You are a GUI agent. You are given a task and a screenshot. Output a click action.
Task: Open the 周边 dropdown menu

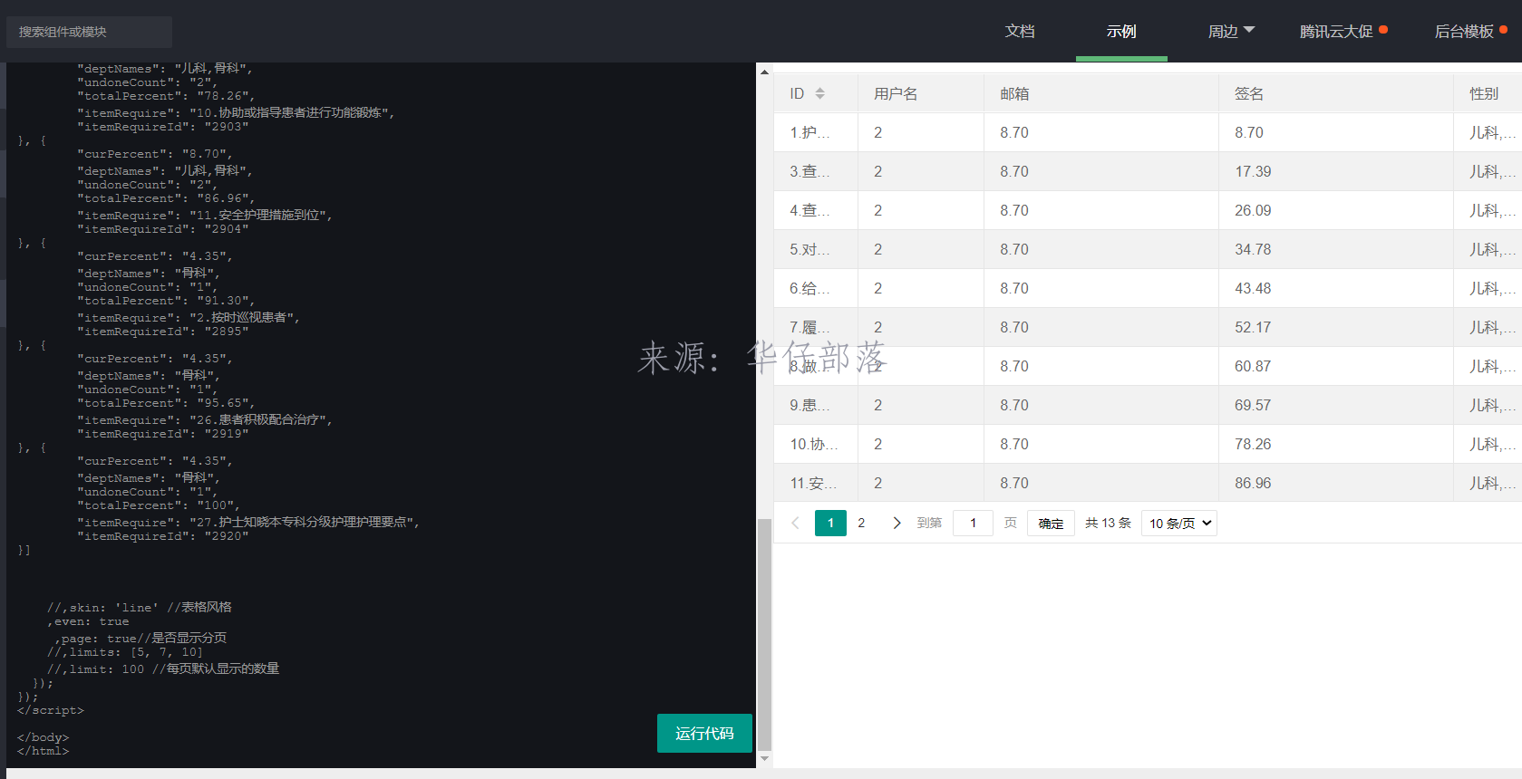pos(1231,32)
